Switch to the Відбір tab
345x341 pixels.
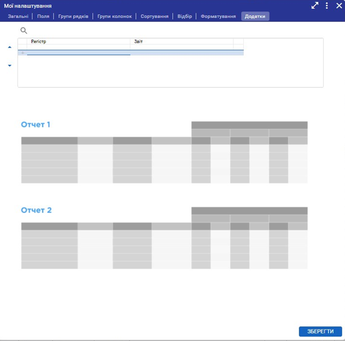coord(185,17)
